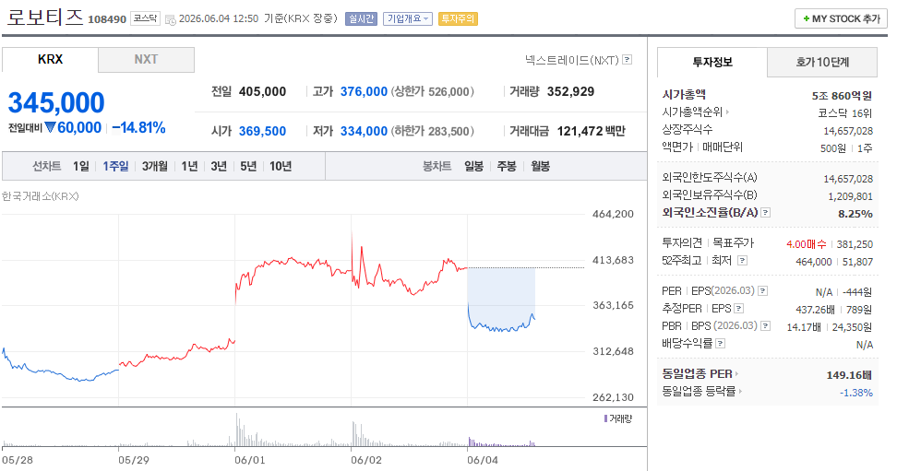Click 외국인보유주식수(B) value 1,209,801
The height and width of the screenshot is (471, 897).
pyautogui.click(x=850, y=196)
